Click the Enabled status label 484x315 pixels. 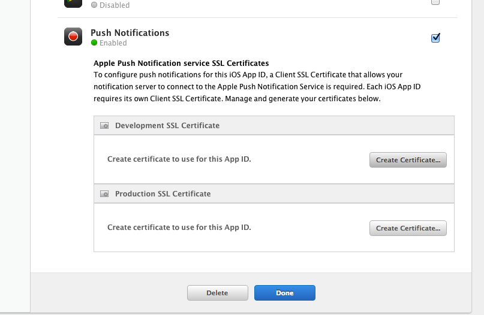tap(113, 43)
